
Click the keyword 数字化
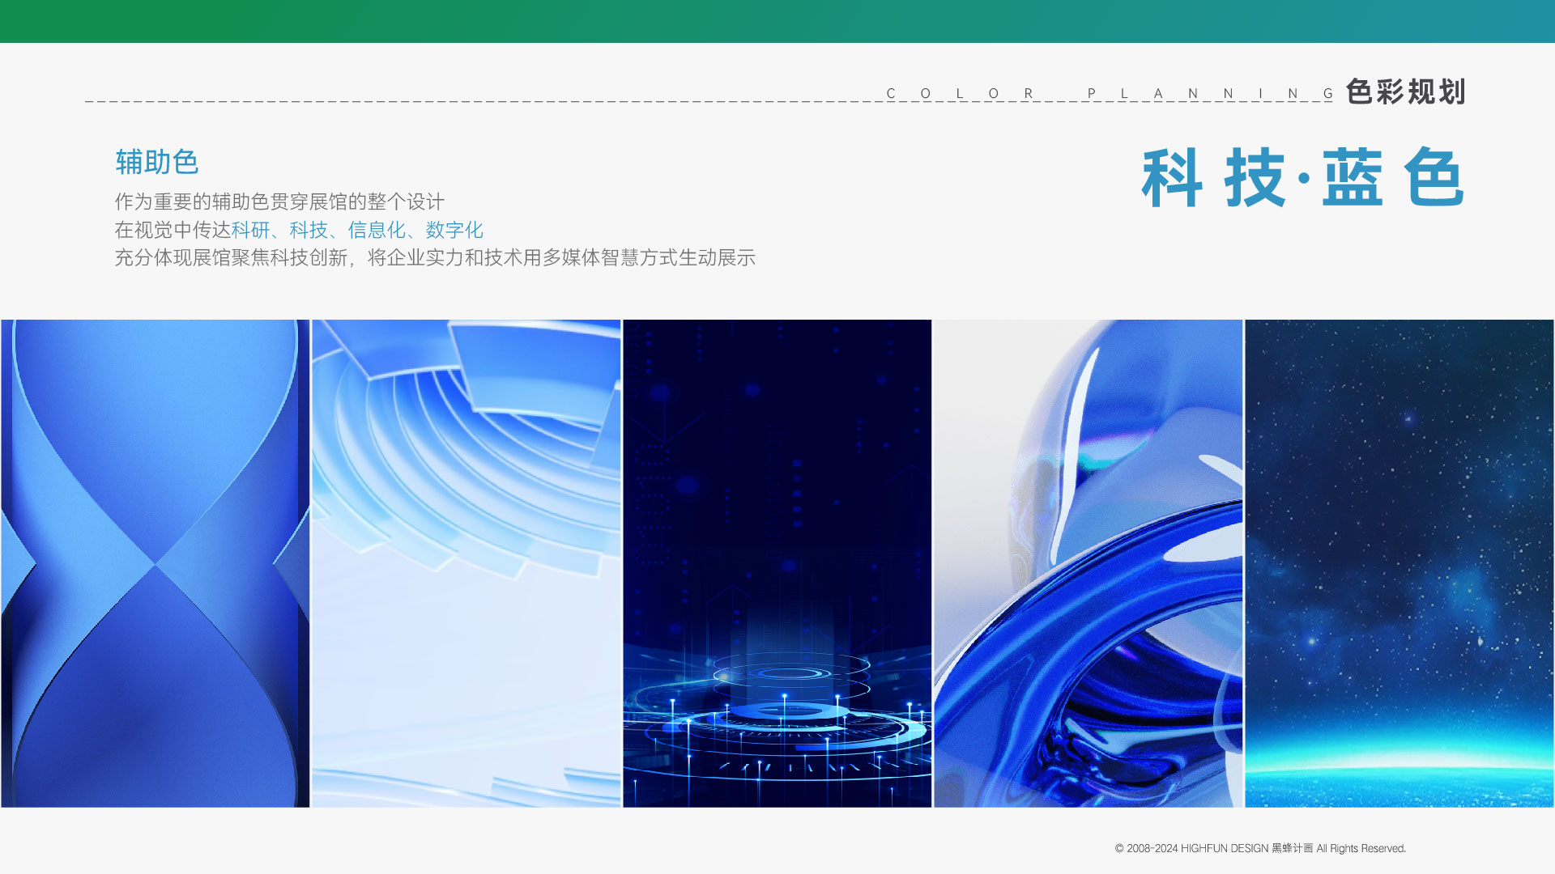[456, 231]
